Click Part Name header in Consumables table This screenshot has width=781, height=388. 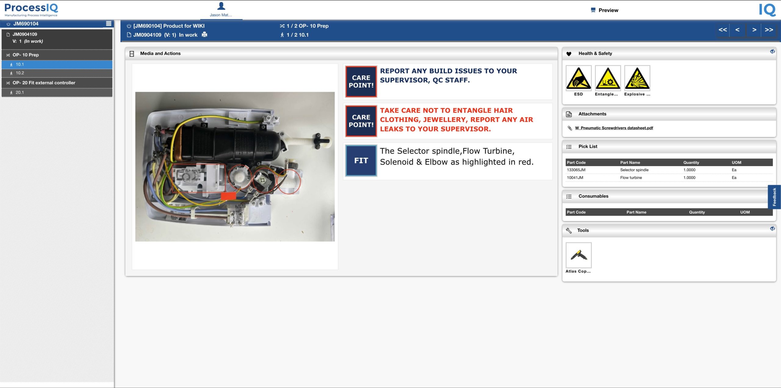(636, 212)
